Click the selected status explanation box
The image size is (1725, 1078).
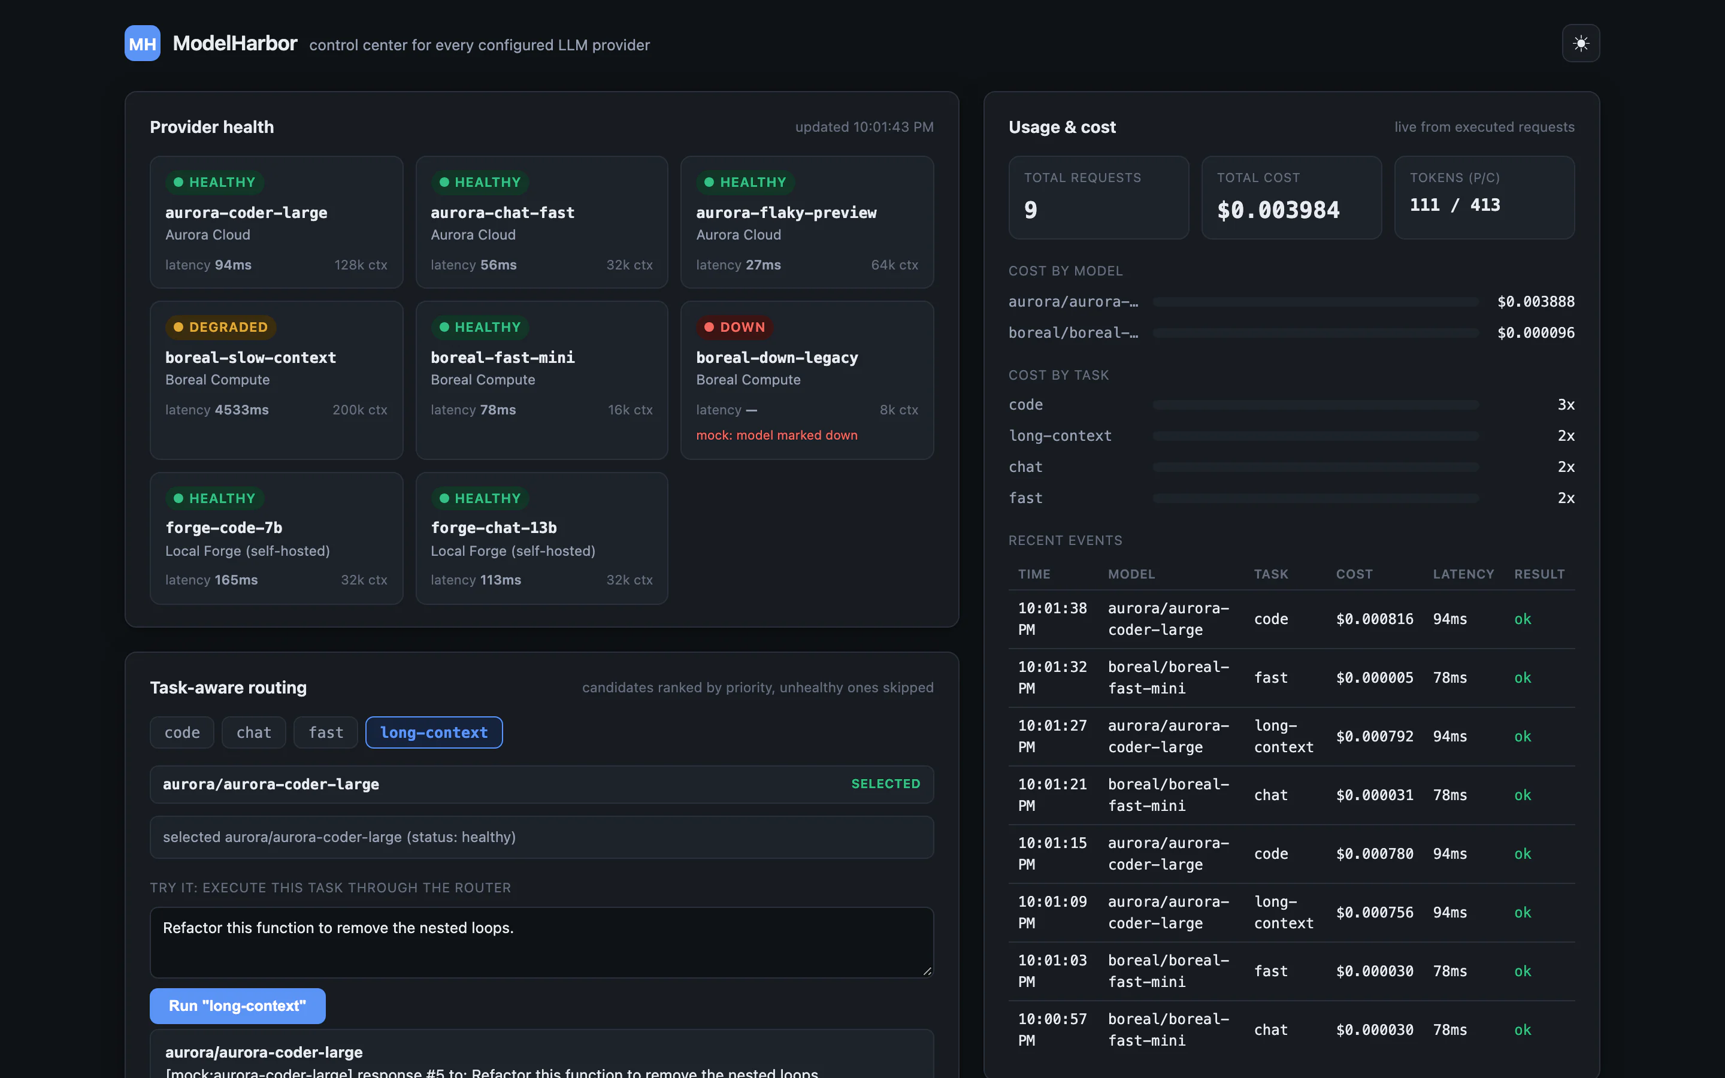point(541,837)
